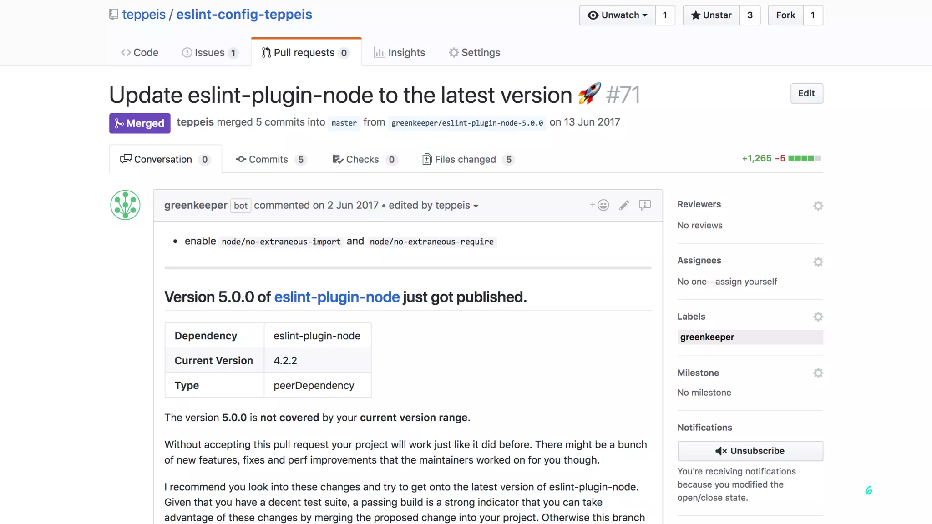Switch to the Commits tab
This screenshot has height=524, width=932.
tap(268, 159)
